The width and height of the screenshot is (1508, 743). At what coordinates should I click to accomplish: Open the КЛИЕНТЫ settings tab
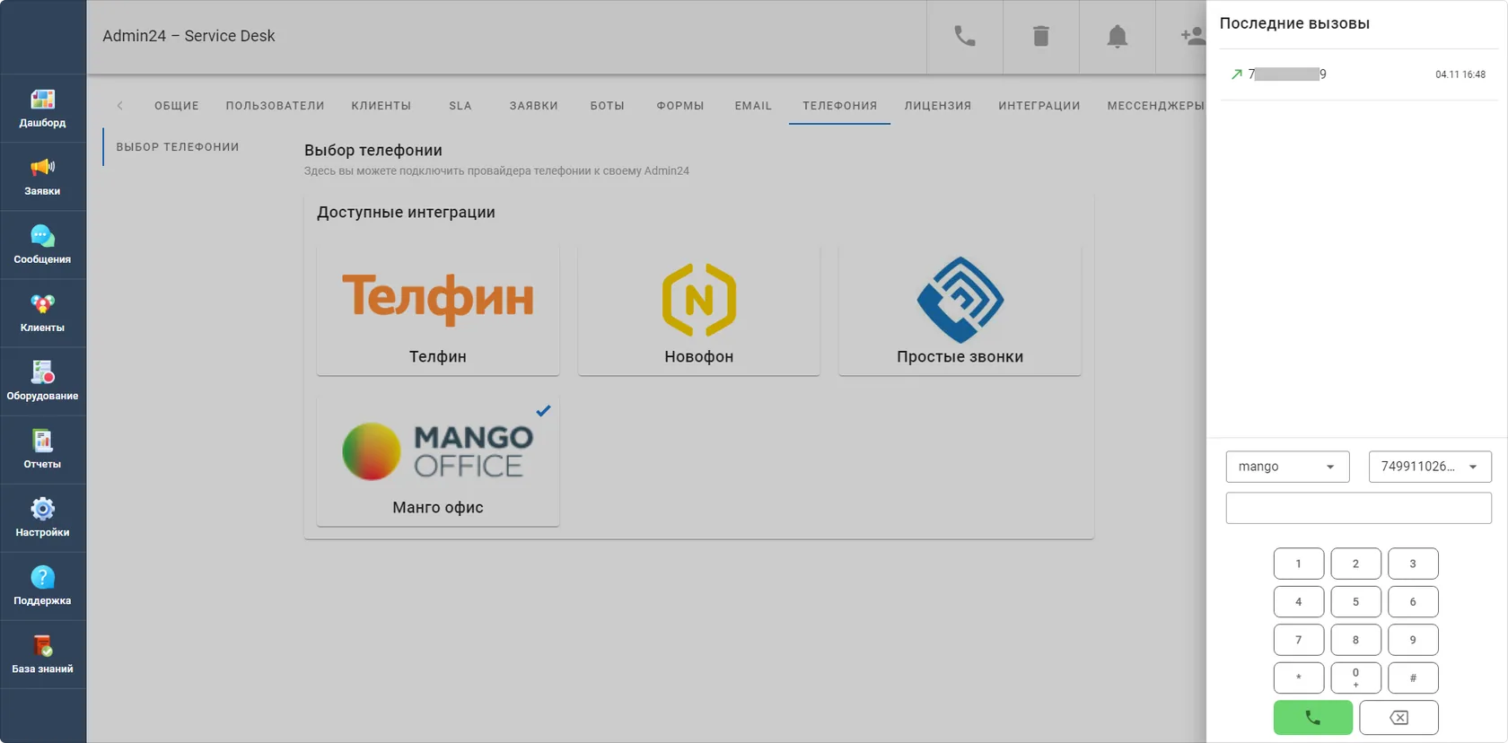(381, 106)
